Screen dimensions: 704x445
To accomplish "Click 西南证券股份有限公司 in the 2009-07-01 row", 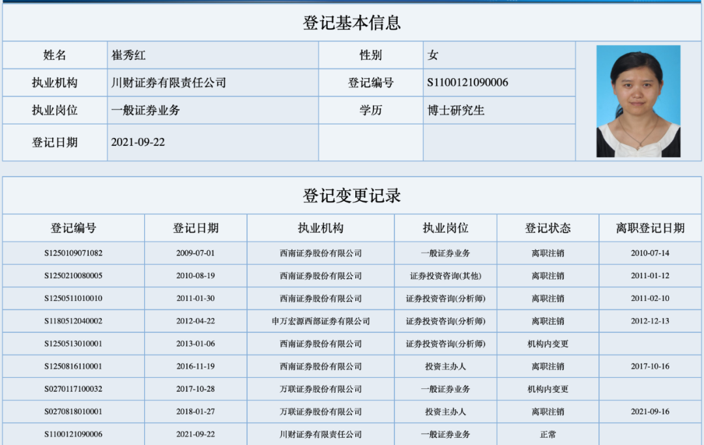I will [x=321, y=253].
